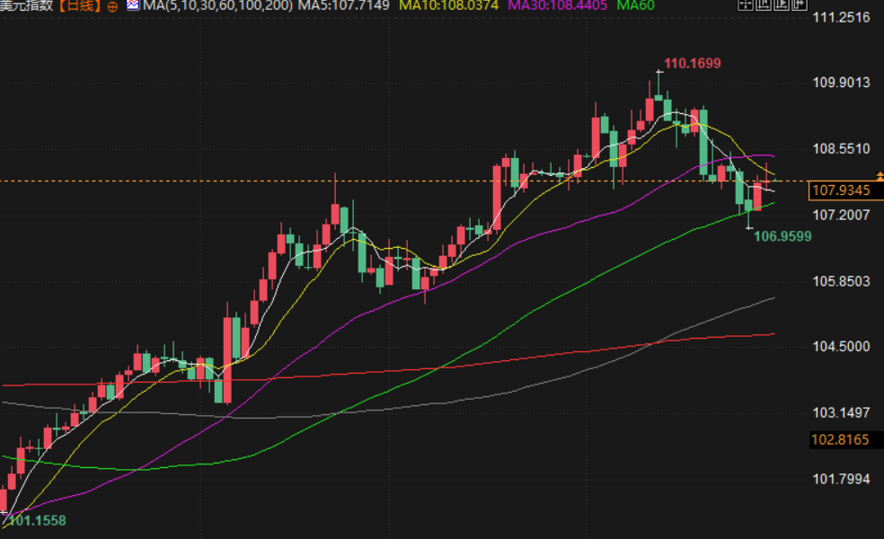Click the orange up-arrow marker on the price axis

point(880,176)
